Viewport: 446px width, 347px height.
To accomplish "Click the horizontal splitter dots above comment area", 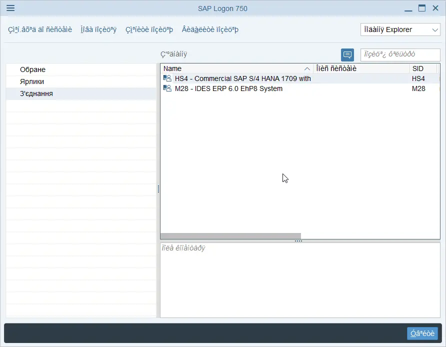I will 298,241.
